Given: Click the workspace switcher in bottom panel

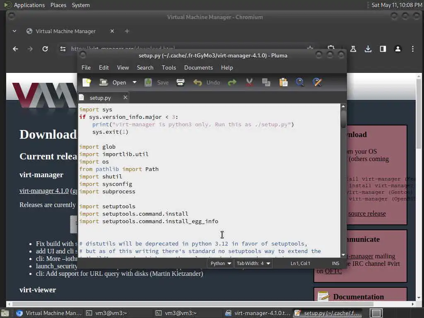Looking at the screenshot, I should coord(376,313).
